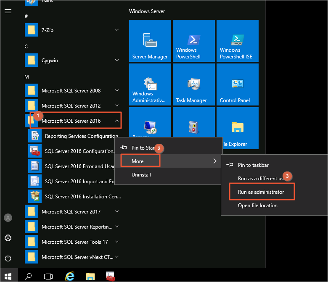Click the SQL Server 2016 Import and Export entry text

point(80,182)
